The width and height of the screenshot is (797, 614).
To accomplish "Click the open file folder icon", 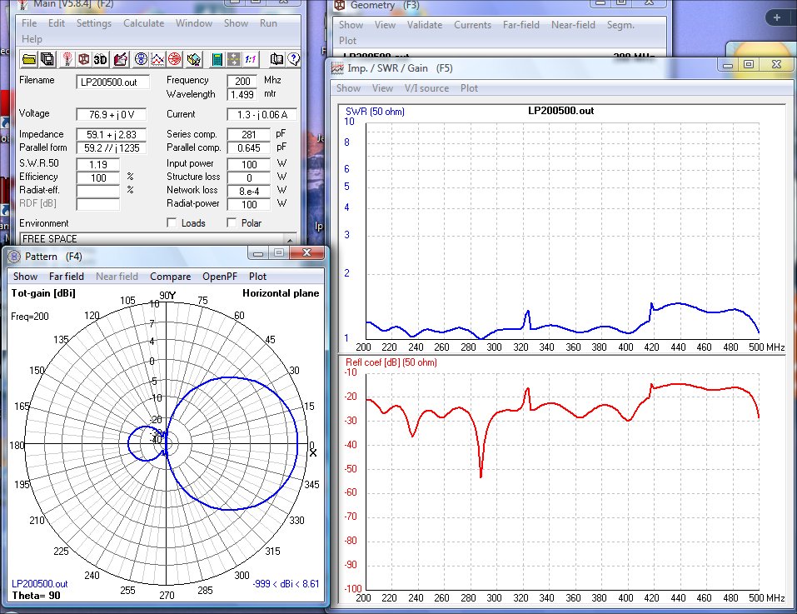I will tap(29, 59).
